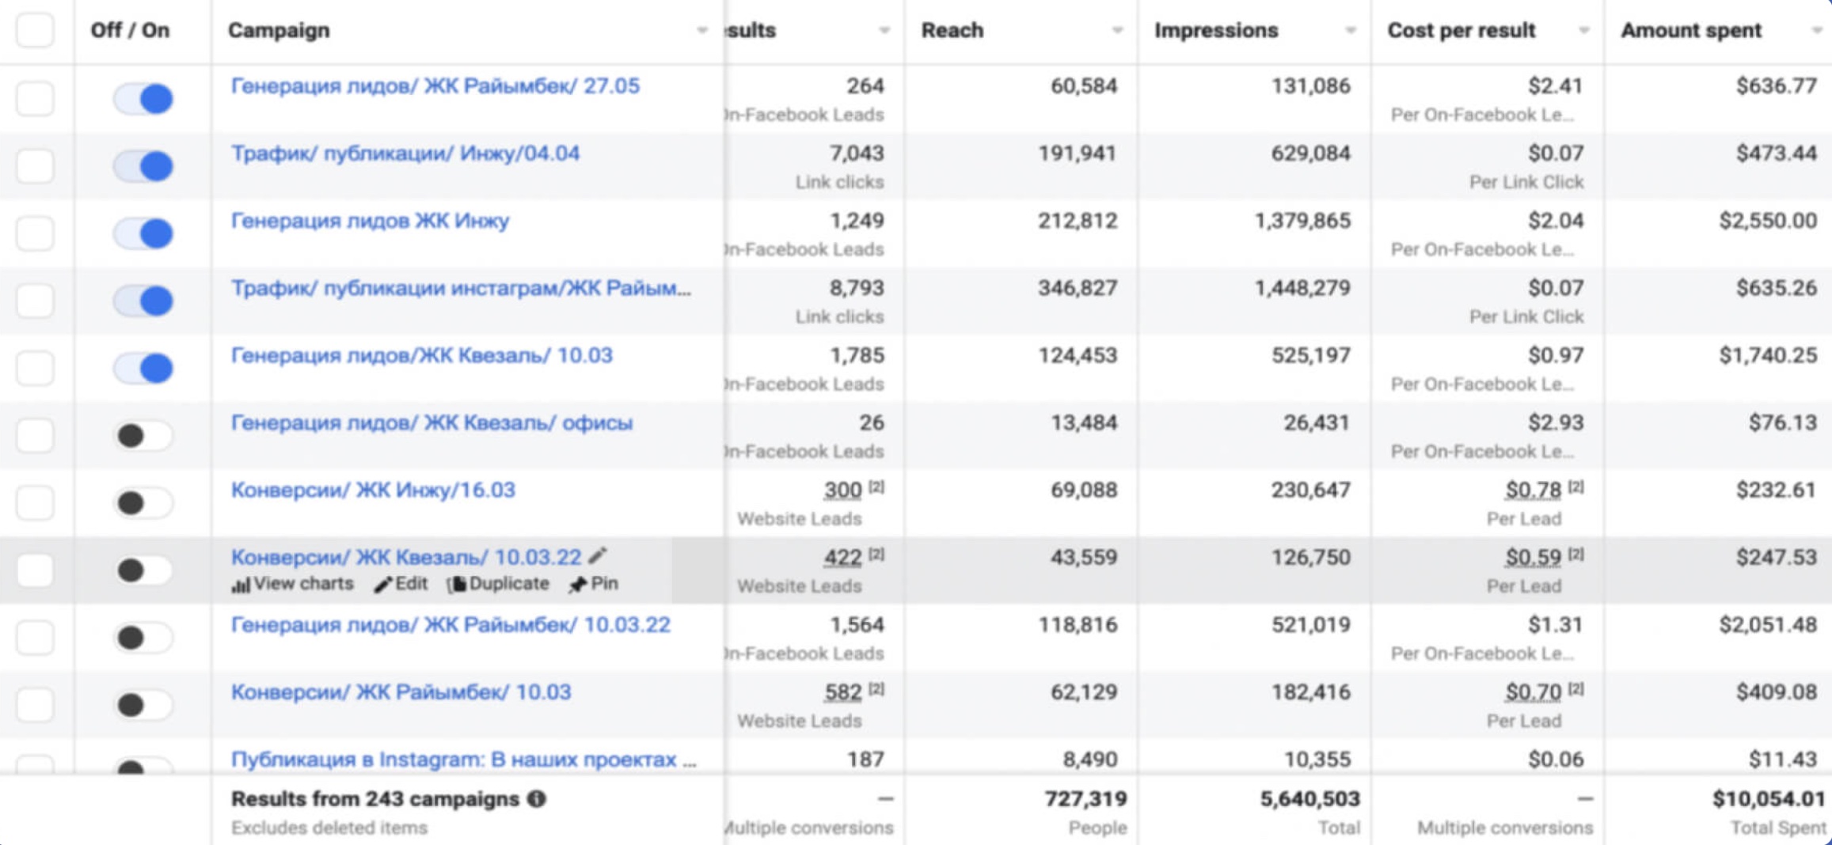Viewport: 1832px width, 845px height.
Task: Select the checkbox for Трафик/ публикации/ Инжу/04.04
Action: coord(35,166)
